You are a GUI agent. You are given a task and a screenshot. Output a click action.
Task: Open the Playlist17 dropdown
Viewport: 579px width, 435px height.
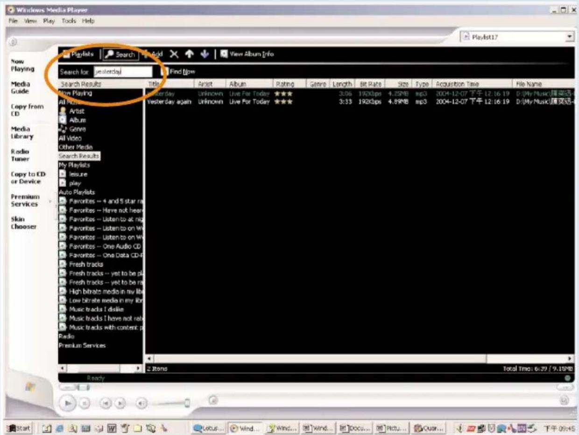point(570,37)
